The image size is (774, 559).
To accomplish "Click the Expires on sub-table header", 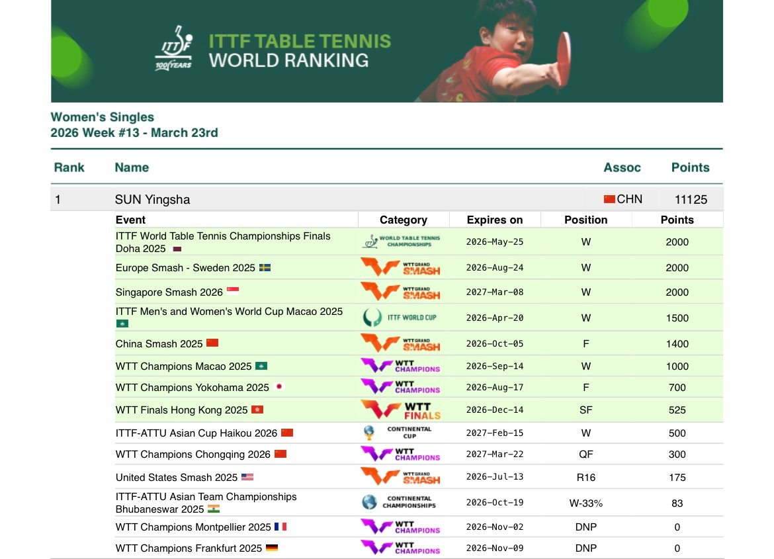I will point(495,220).
